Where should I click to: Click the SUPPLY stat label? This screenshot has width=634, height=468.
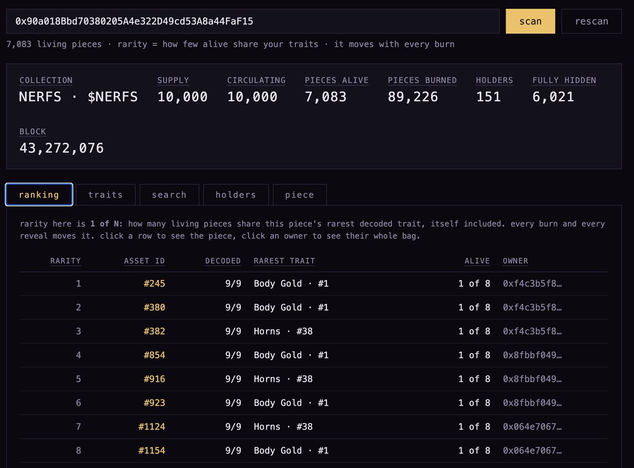click(173, 80)
